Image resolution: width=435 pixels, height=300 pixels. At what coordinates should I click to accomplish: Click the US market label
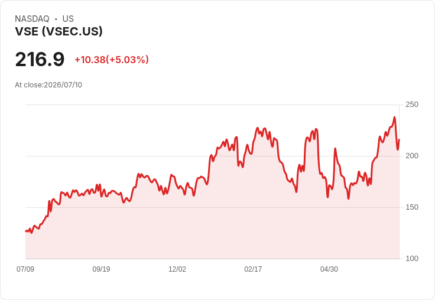[68, 19]
